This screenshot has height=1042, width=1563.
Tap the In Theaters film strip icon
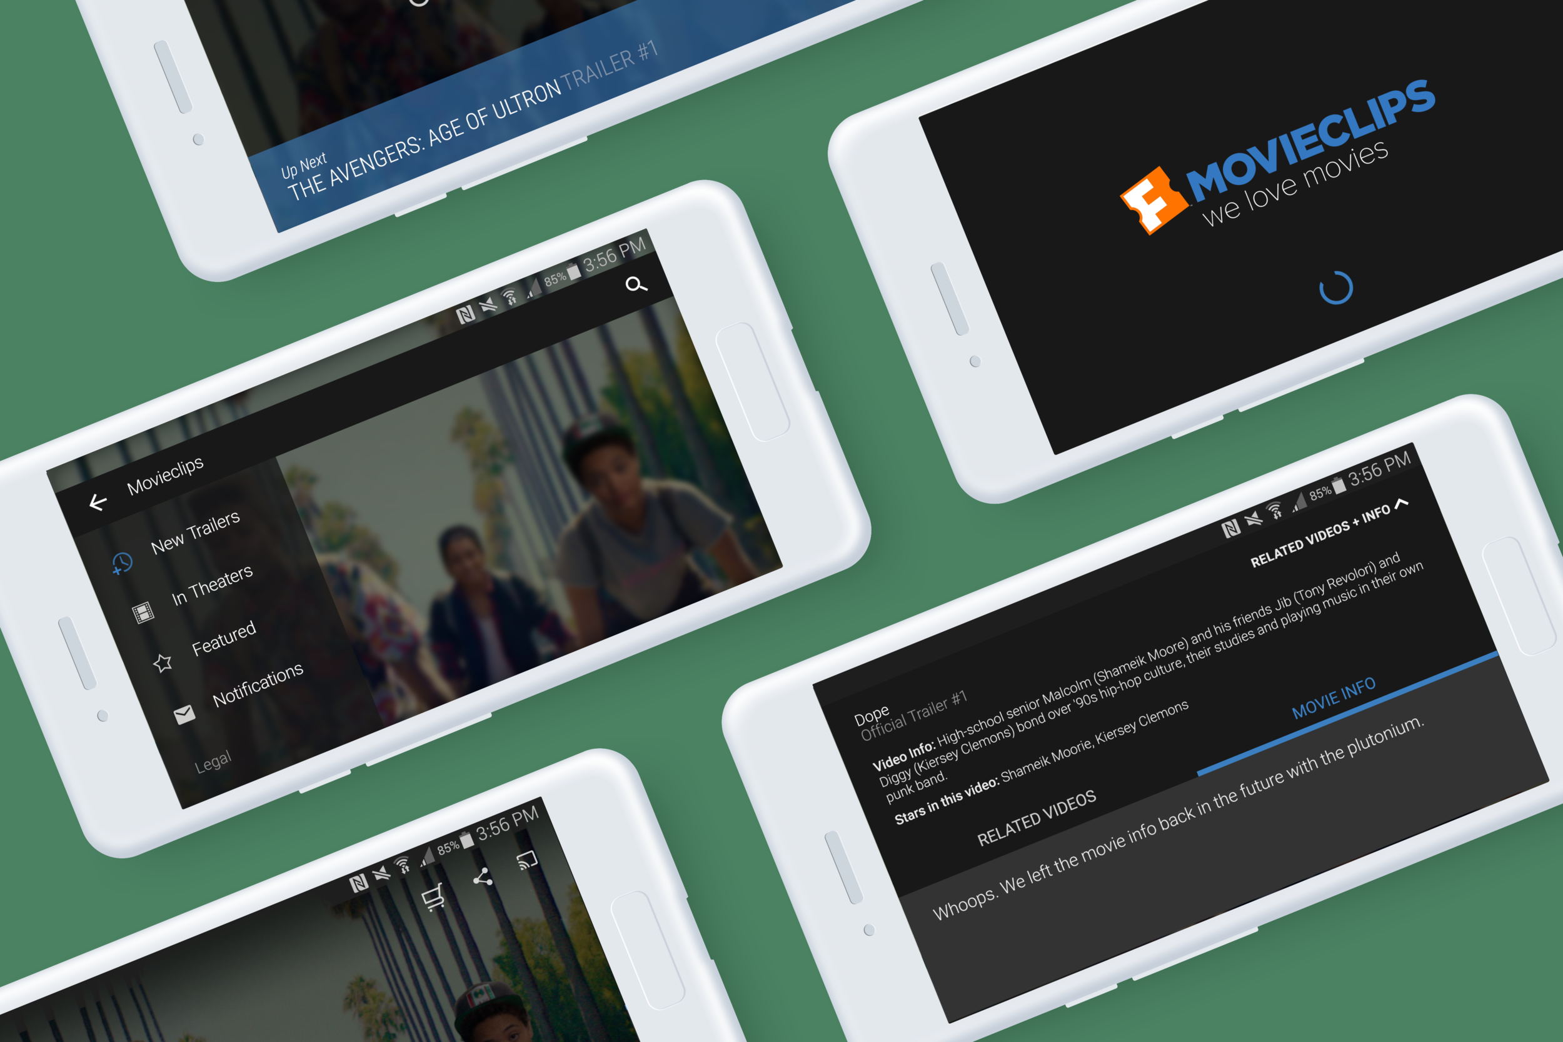pos(143,613)
